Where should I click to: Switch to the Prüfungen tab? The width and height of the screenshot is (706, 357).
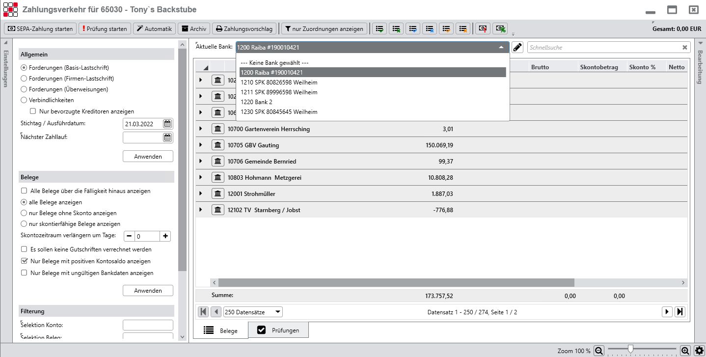278,330
